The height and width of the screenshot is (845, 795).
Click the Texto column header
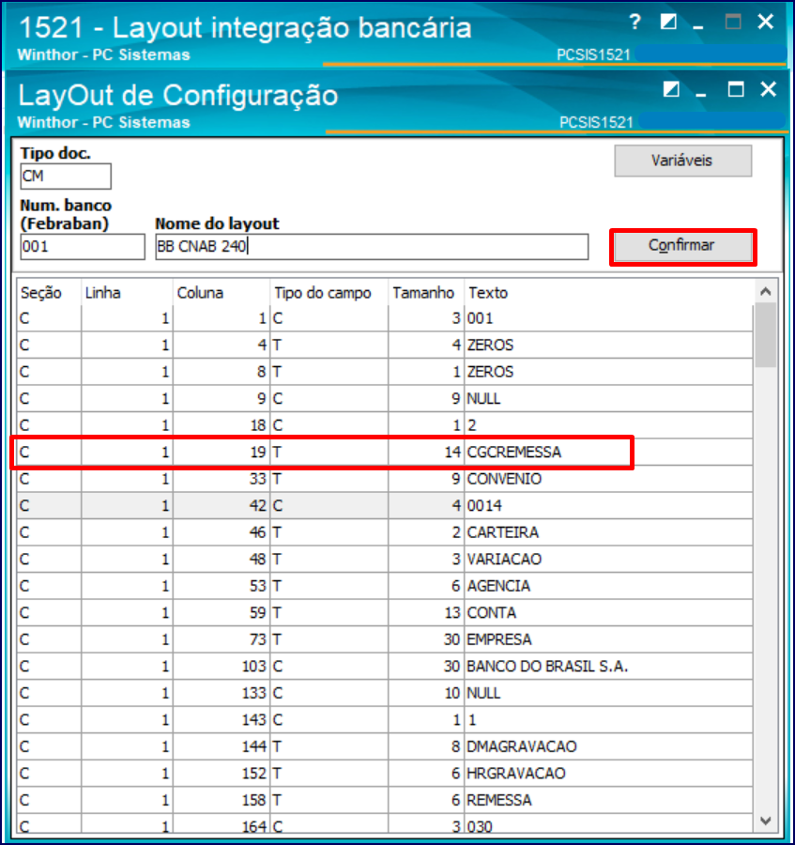pyautogui.click(x=608, y=293)
